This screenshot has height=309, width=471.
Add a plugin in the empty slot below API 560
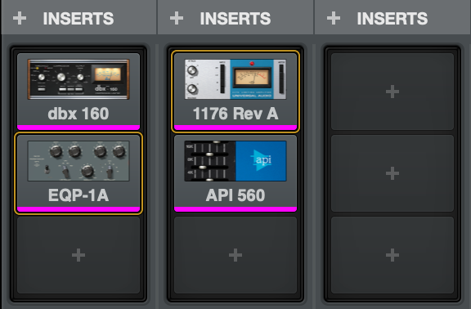pos(235,255)
